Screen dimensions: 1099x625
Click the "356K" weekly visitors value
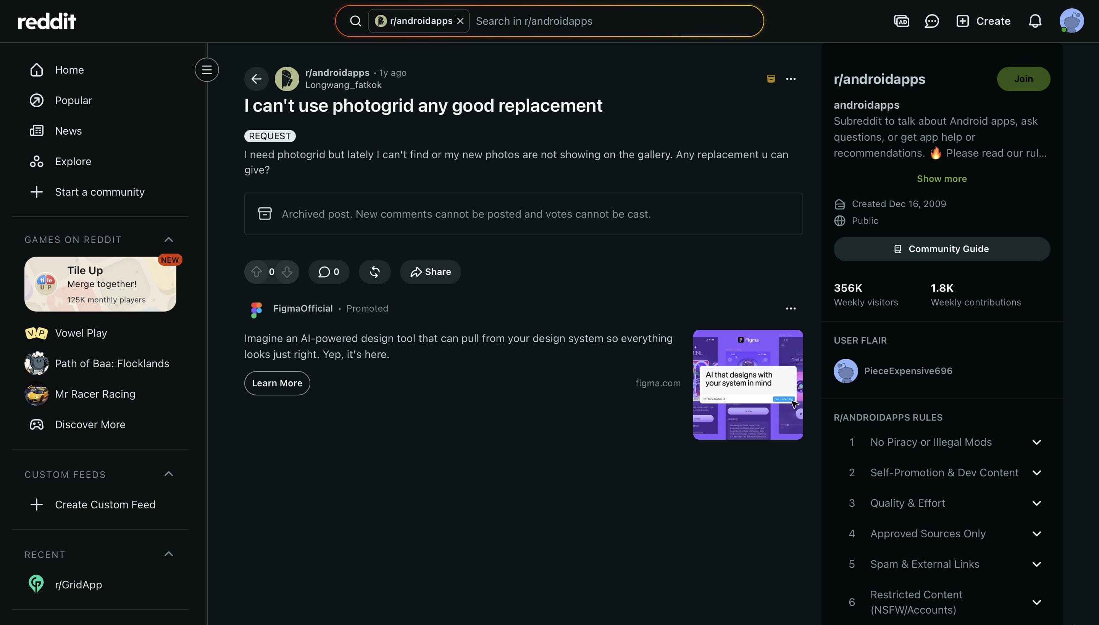pos(848,288)
